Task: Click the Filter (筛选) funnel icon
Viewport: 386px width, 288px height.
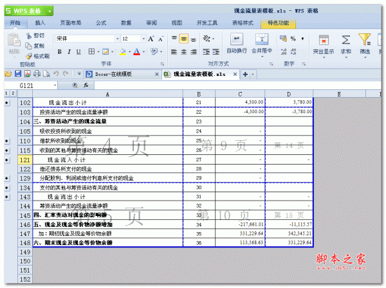Action: [365, 40]
